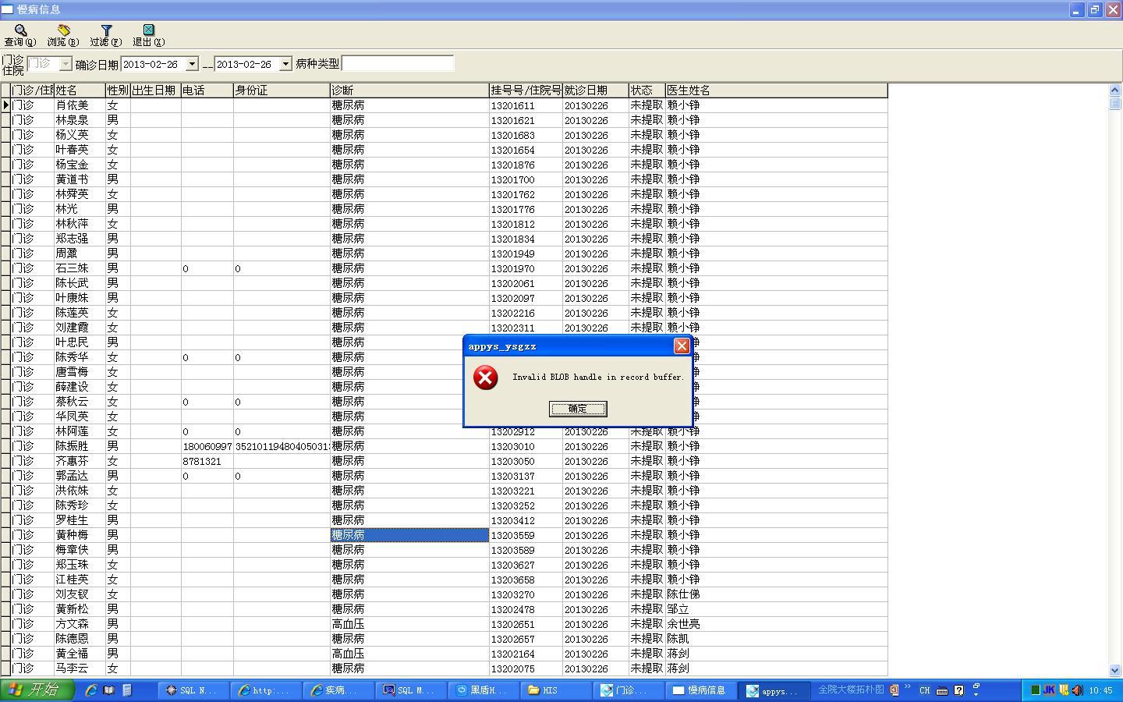Screen dimensions: 1123x702
Task: Select patient name 石三妹
Action: click(x=72, y=268)
